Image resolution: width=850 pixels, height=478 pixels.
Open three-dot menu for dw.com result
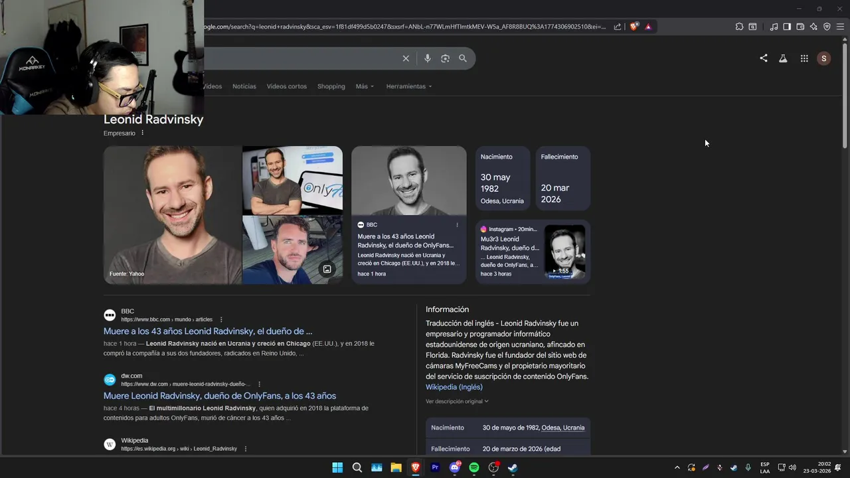[259, 384]
